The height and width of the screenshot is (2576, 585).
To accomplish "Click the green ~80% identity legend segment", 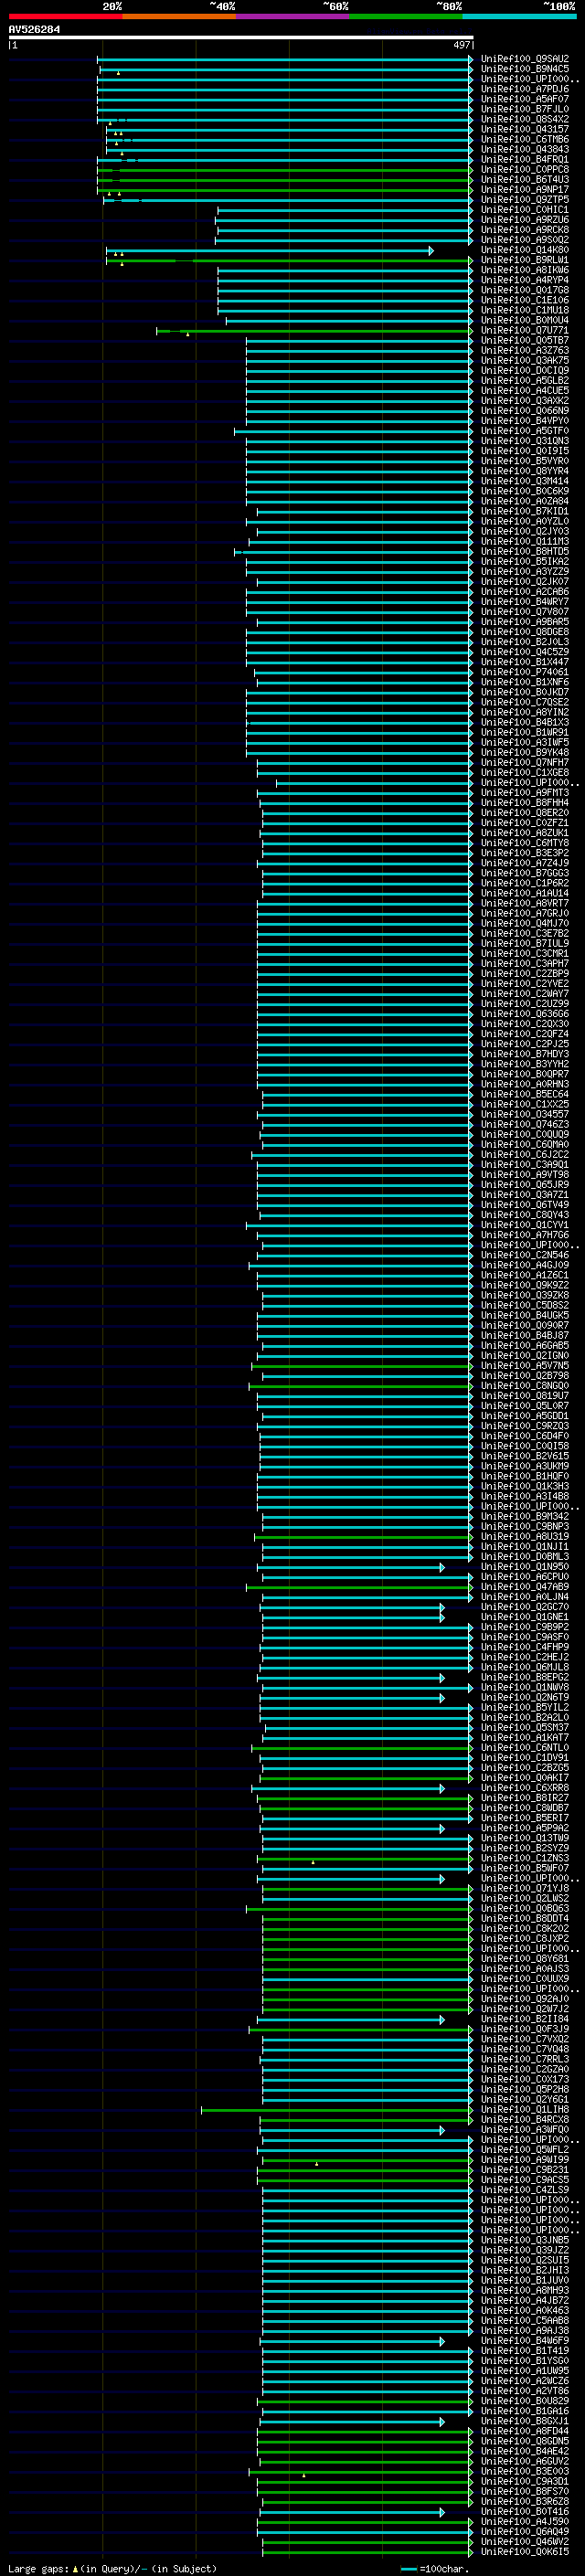I will click(406, 16).
